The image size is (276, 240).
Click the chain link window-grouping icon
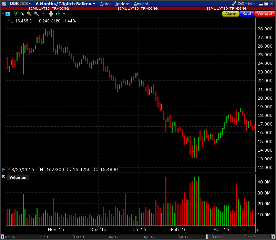coord(241,3)
